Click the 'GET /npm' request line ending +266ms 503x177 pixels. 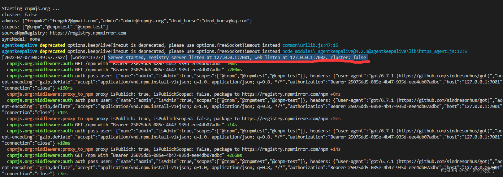[125, 155]
